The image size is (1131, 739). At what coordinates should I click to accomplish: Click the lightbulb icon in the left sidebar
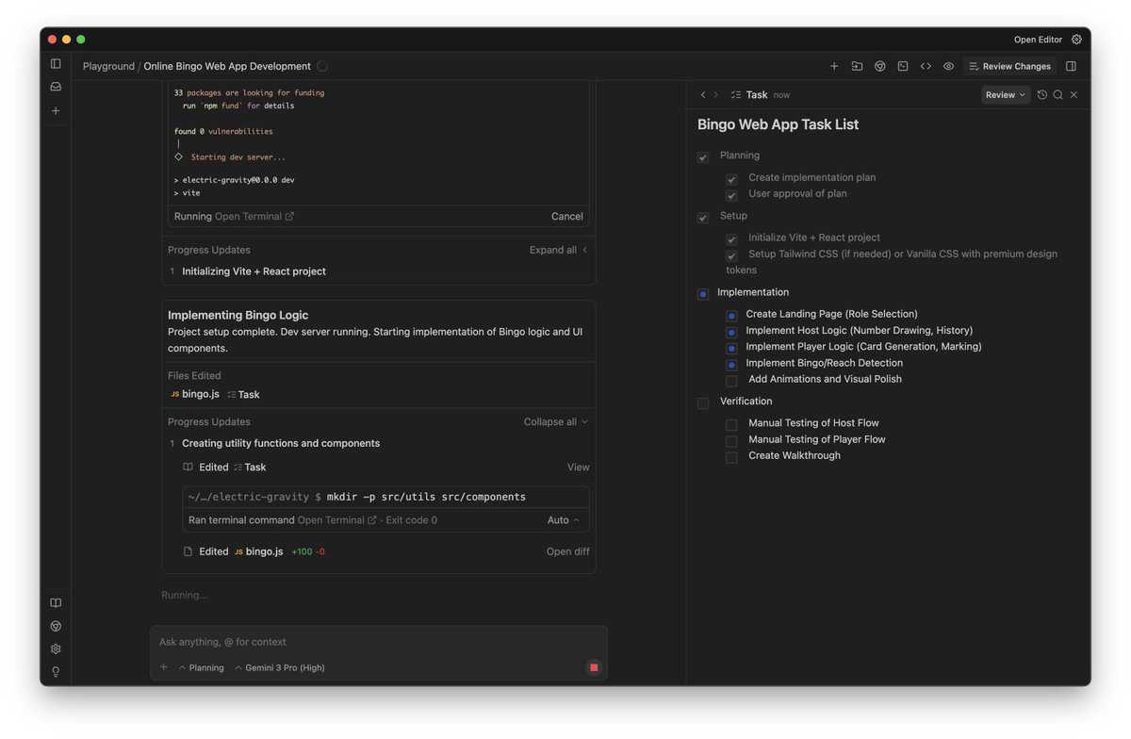click(x=55, y=671)
